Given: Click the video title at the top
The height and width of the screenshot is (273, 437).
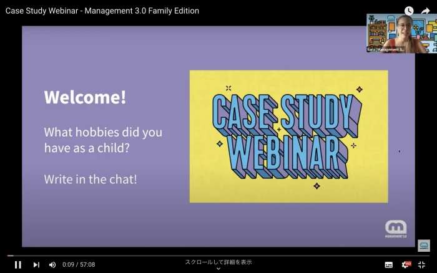Looking at the screenshot, I should pyautogui.click(x=102, y=11).
